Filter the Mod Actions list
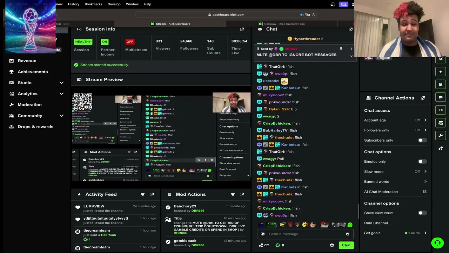 233,194
